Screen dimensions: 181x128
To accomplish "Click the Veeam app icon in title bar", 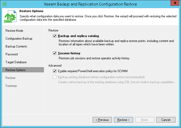I will tap(4, 4).
